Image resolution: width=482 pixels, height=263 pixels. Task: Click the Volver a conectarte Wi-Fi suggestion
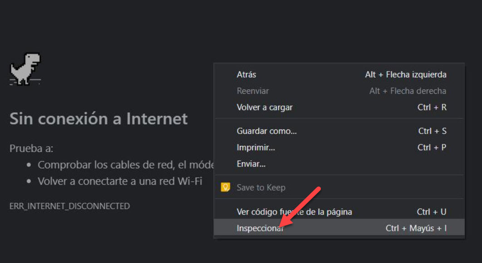pos(120,182)
